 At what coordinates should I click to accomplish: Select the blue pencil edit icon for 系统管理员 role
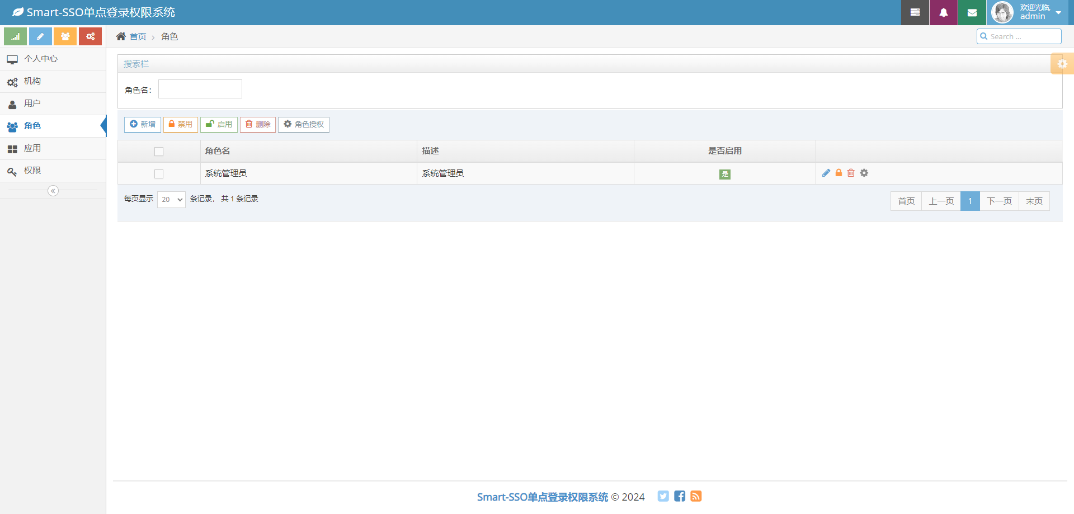[827, 173]
